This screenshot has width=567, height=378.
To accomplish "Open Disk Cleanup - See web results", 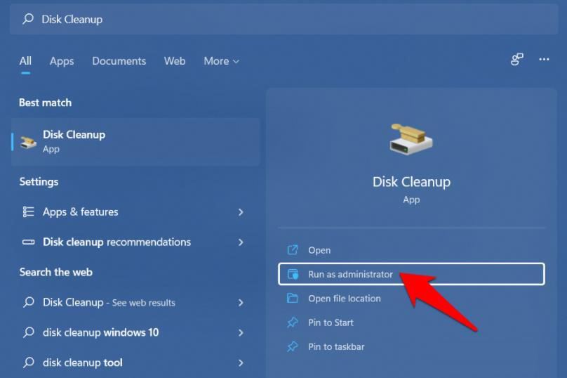I will pos(135,302).
